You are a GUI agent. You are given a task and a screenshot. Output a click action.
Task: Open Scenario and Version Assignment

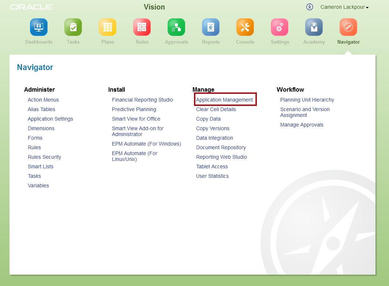(x=305, y=112)
